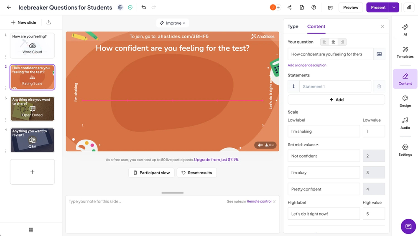
Task: Click the share icon in top bar
Action: (289, 8)
